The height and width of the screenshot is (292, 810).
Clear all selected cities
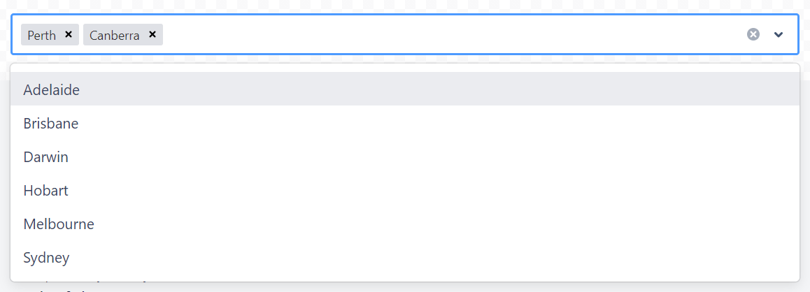coord(753,34)
